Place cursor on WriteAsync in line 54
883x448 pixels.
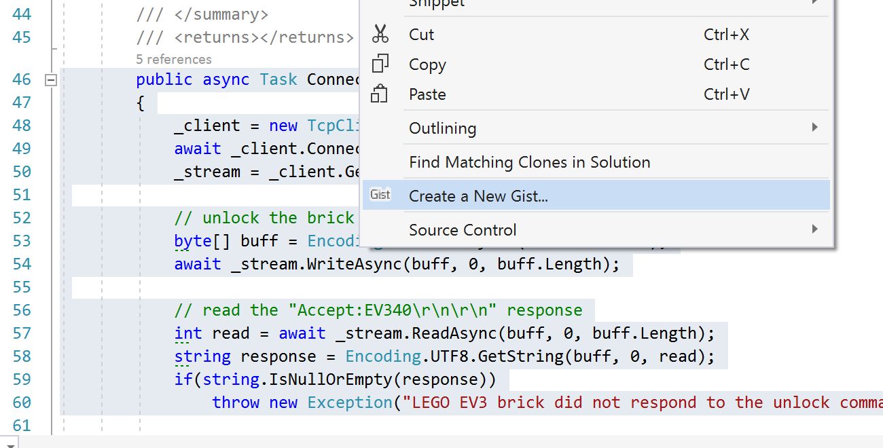(354, 264)
